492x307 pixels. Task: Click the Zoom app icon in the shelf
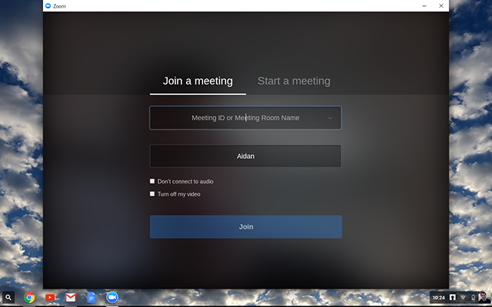click(112, 297)
